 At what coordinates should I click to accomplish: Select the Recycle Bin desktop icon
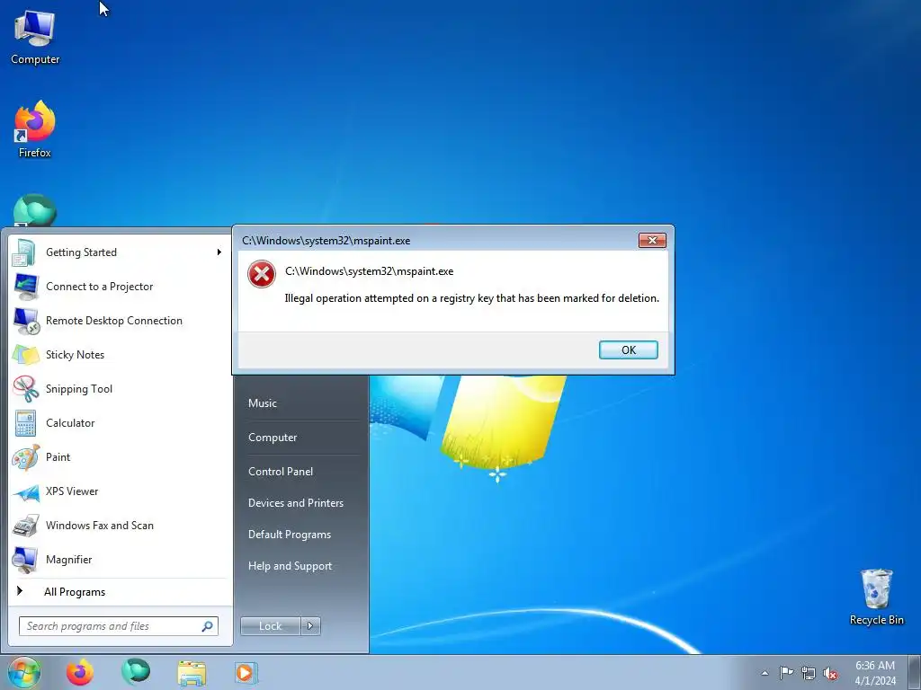point(876,597)
